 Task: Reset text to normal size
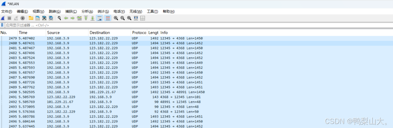pos(129,18)
